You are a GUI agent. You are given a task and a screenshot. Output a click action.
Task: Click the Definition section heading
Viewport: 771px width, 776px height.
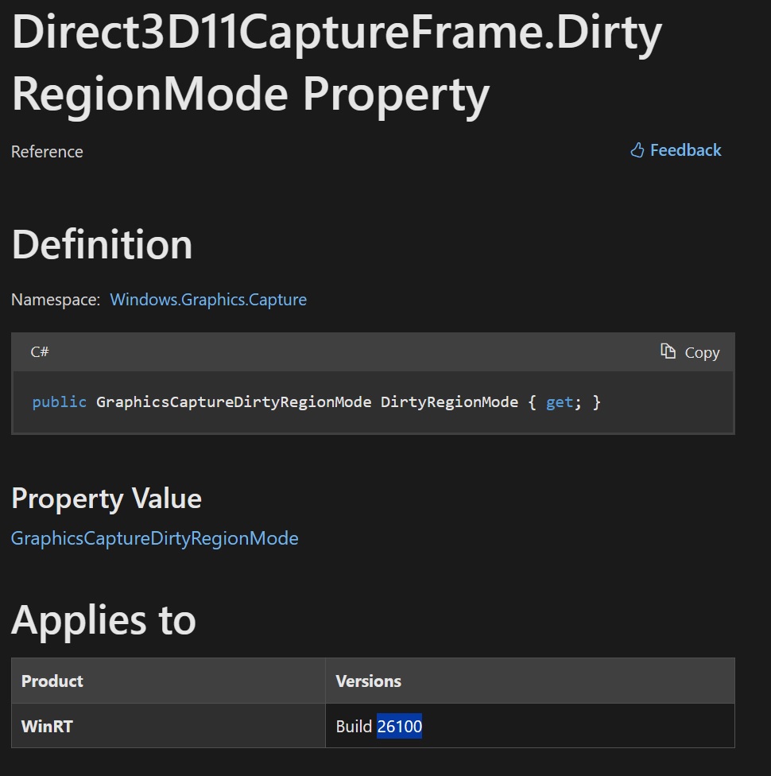101,245
